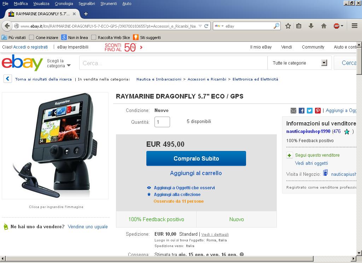Click the Compralo Subito button
This screenshot has width=362, height=263.
tap(196, 158)
